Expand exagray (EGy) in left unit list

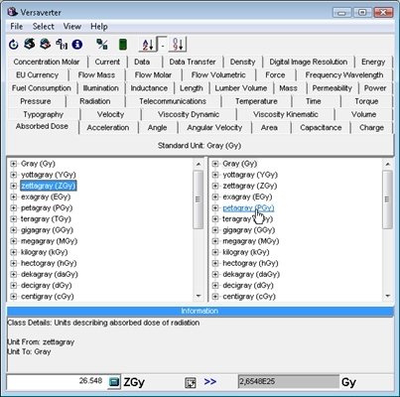pos(13,197)
